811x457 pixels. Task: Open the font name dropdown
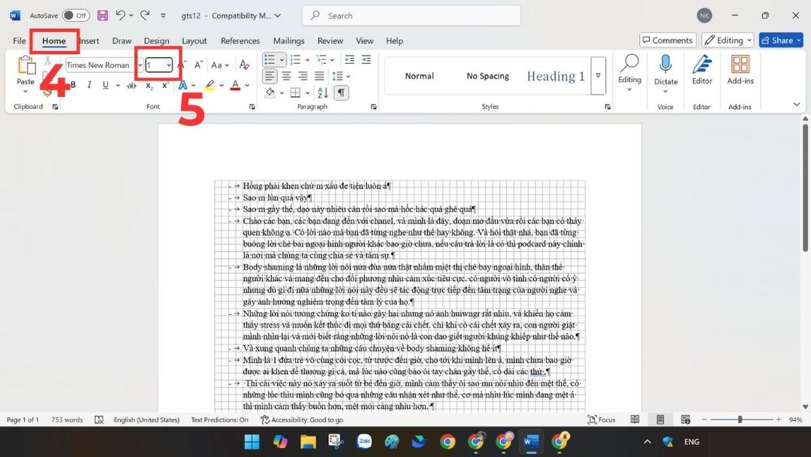(x=140, y=65)
